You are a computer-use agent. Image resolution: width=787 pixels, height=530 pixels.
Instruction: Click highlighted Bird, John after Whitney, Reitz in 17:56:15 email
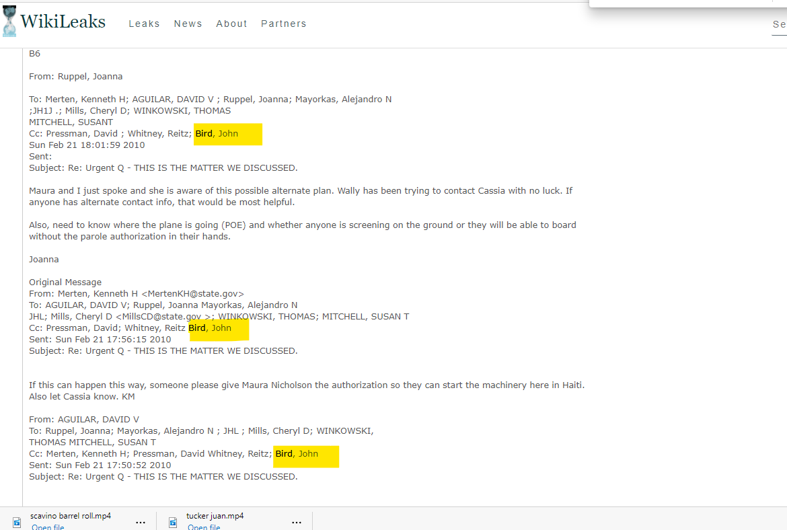(210, 328)
